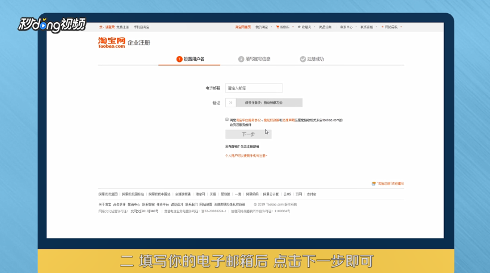Click the 下一步 next button
The height and width of the screenshot is (273, 490).
click(248, 134)
